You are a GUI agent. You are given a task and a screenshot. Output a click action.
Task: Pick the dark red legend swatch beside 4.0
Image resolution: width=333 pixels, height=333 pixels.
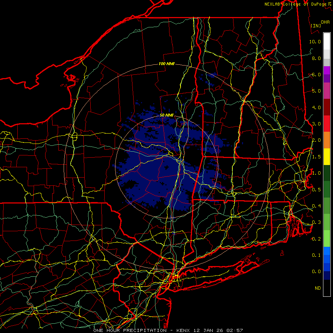point(327,107)
